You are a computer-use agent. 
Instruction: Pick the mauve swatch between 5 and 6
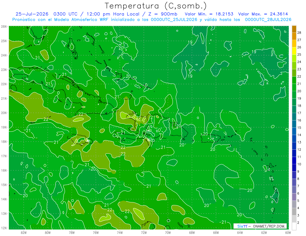coord(294,197)
